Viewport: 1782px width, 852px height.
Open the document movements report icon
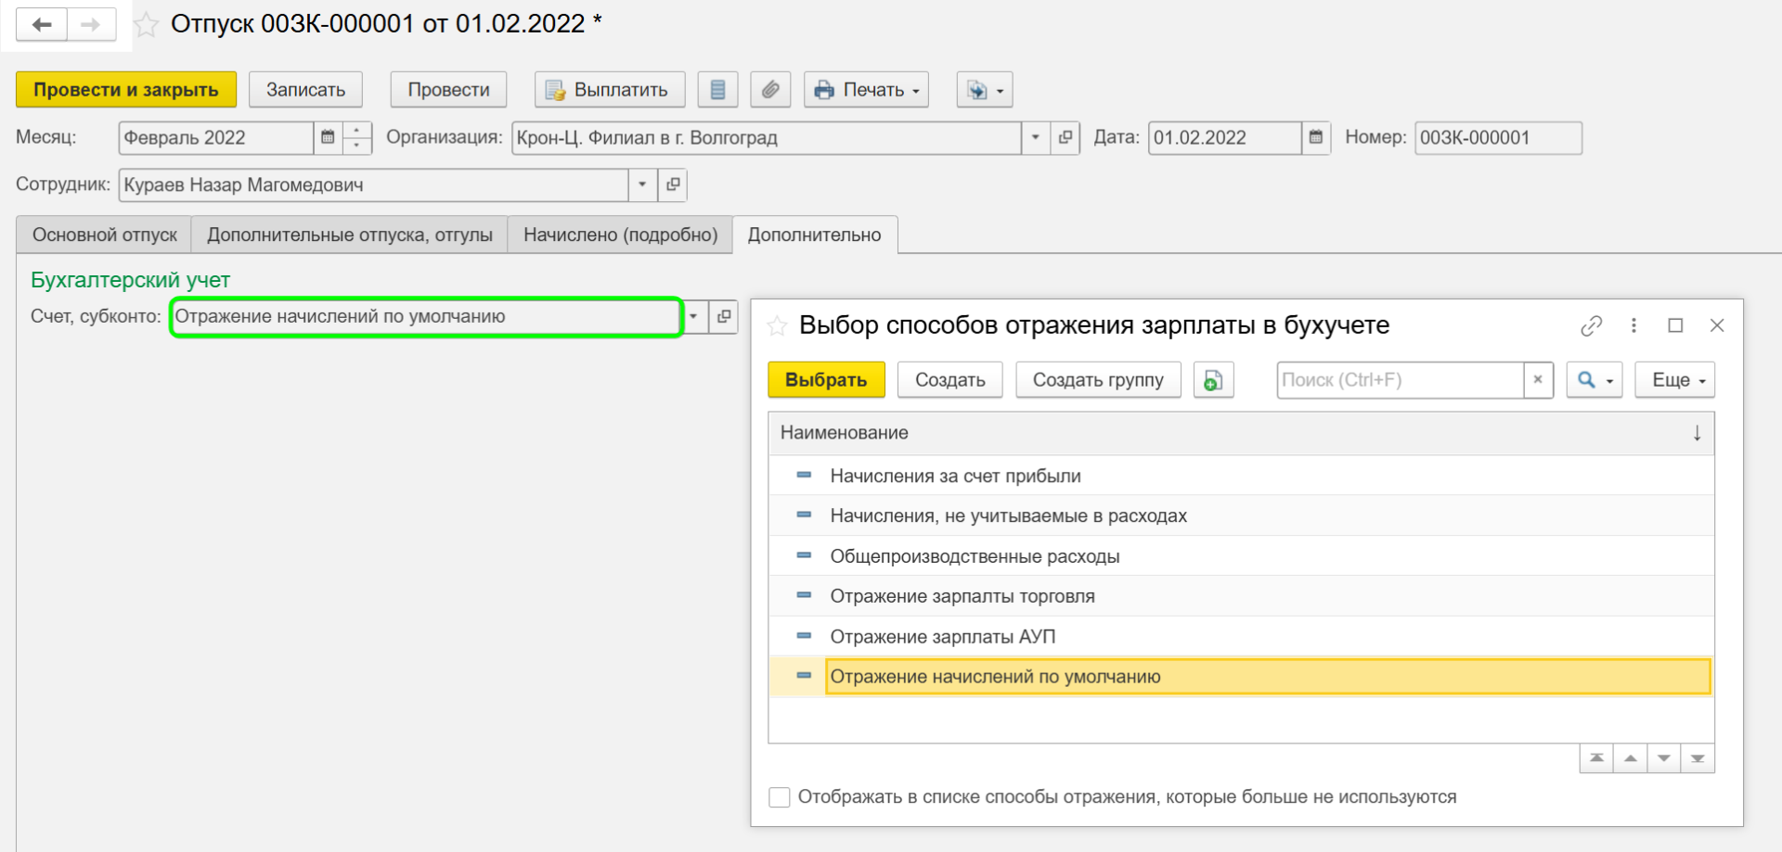(x=717, y=90)
